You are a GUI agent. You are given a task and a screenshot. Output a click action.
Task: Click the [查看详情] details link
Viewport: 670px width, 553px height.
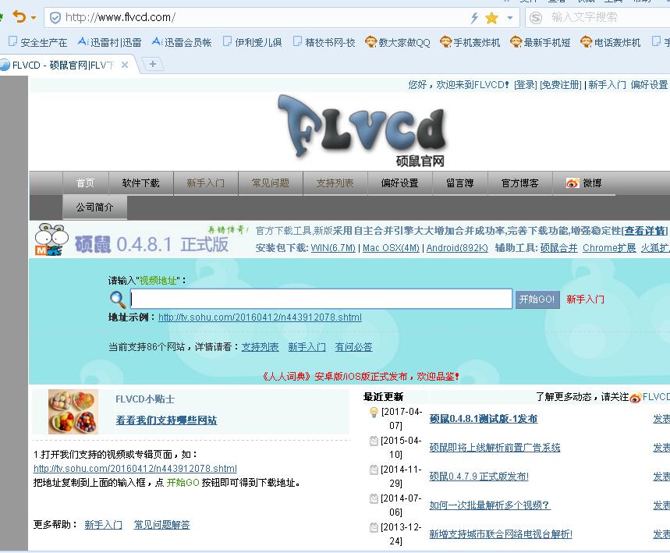(644, 231)
